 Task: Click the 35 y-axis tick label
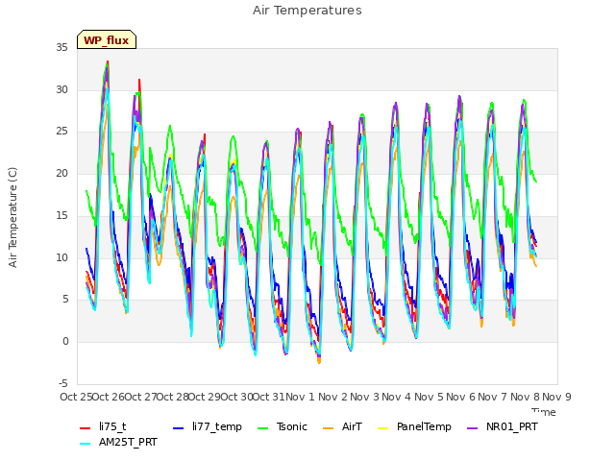click(61, 48)
